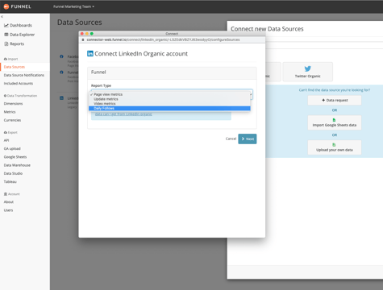Image resolution: width=383 pixels, height=290 pixels.
Task: Select Video metrics option
Action: coord(169,104)
